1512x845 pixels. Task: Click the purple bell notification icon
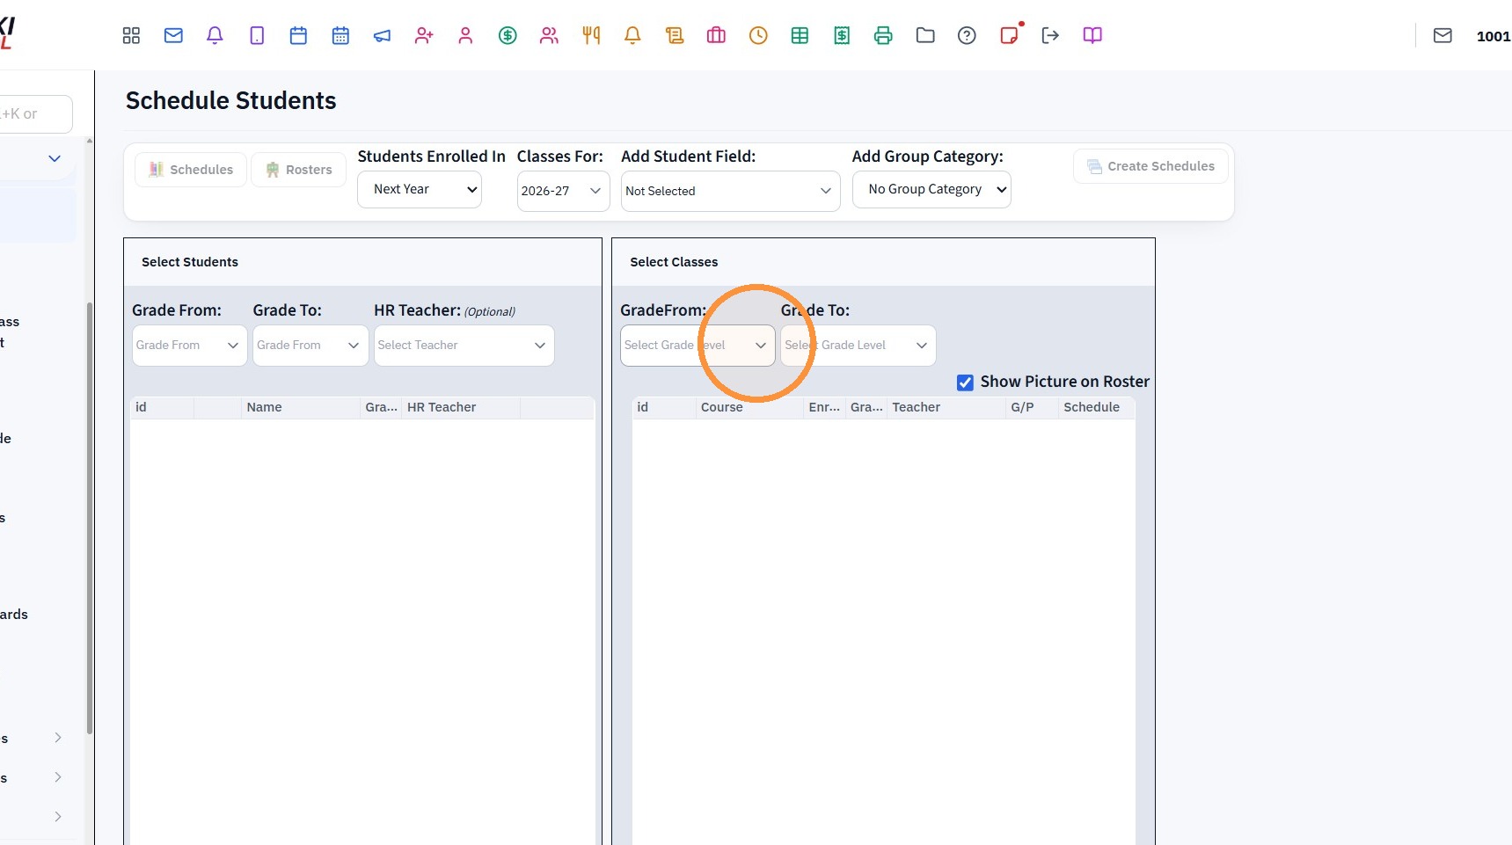pyautogui.click(x=215, y=35)
